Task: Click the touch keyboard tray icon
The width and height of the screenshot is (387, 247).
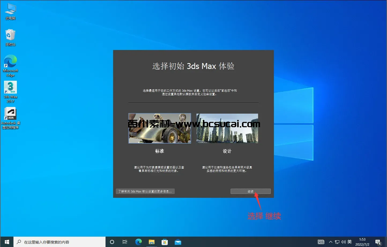Action: point(321,242)
